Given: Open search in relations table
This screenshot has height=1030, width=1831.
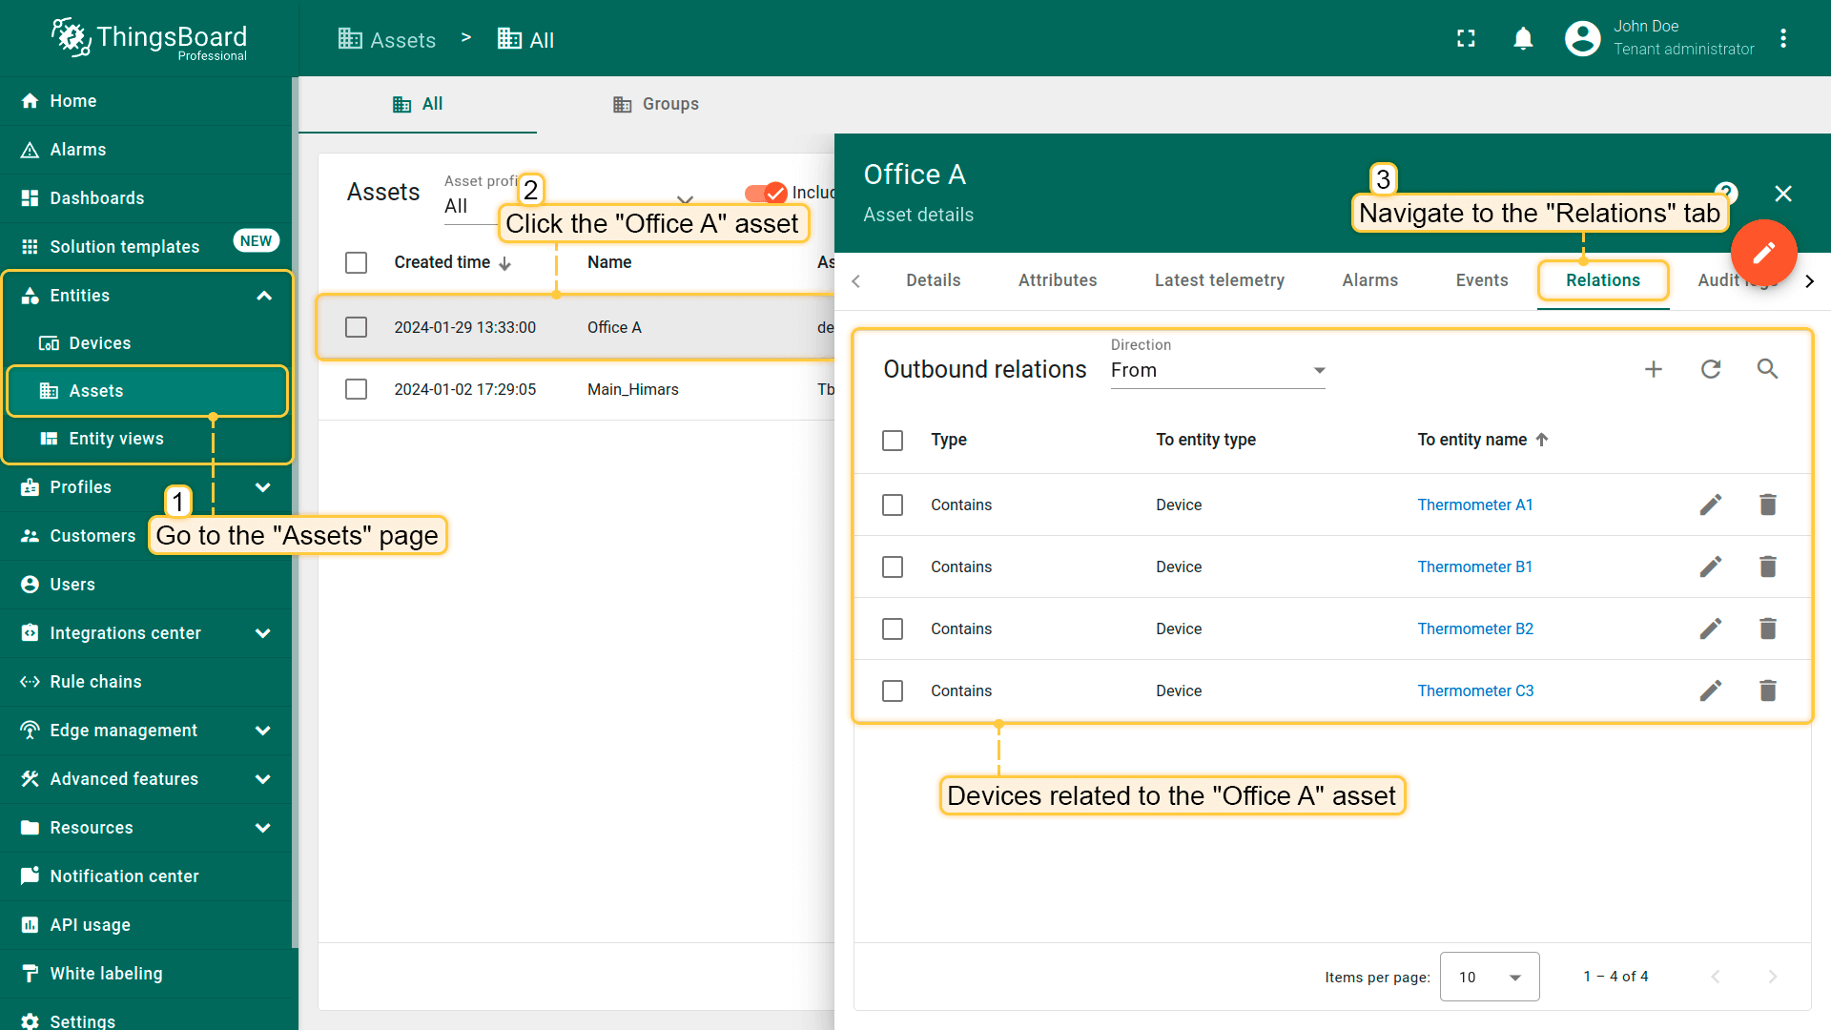Looking at the screenshot, I should pos(1767,369).
